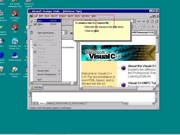180x135 pixels.
Task: Open the Edit menu
Action: click(41, 16)
